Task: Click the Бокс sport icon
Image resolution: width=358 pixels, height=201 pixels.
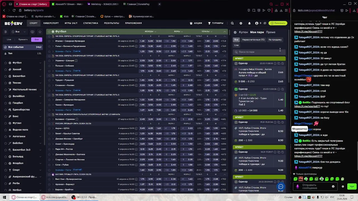Action: tap(10, 116)
